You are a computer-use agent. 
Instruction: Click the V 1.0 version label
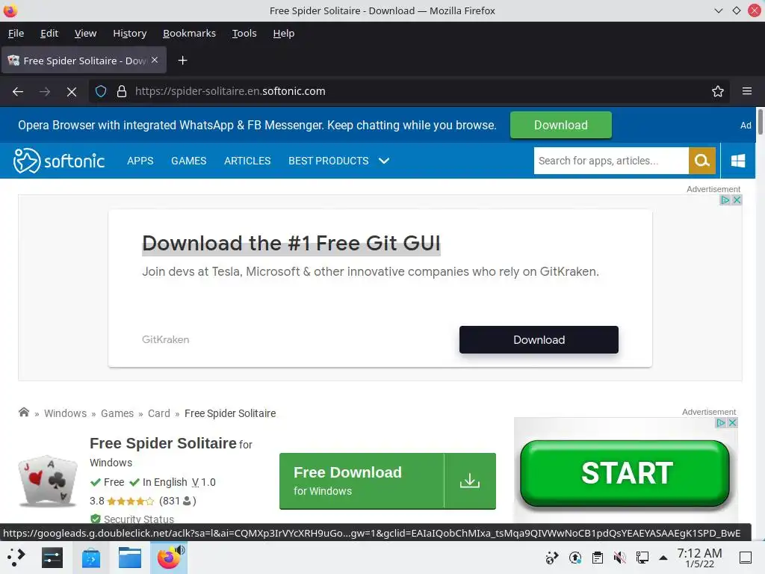(x=203, y=482)
